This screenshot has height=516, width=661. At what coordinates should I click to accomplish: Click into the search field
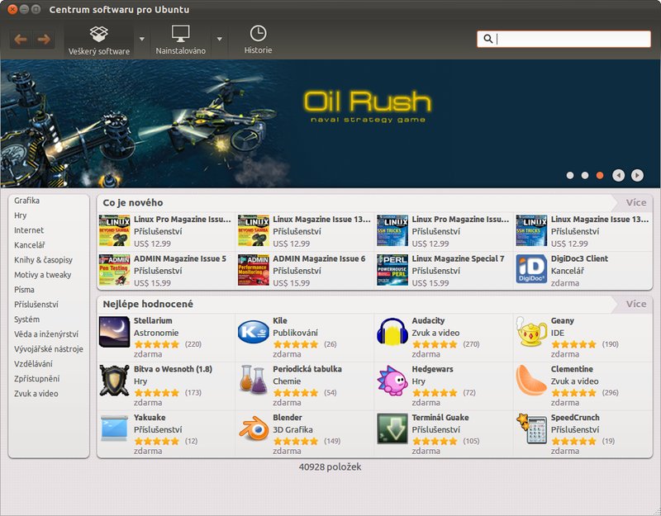(564, 39)
